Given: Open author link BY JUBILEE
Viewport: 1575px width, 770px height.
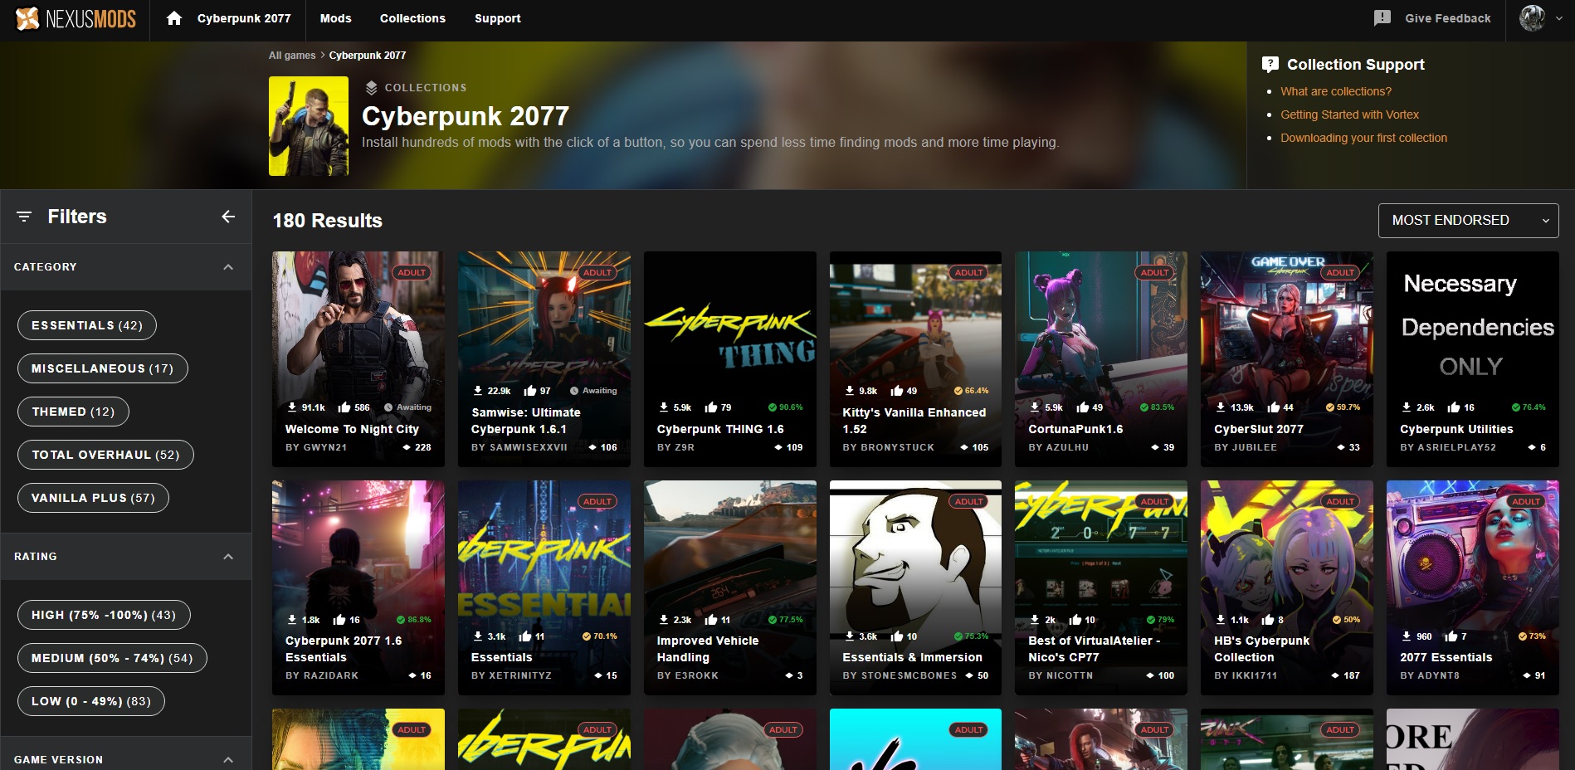Looking at the screenshot, I should (x=1246, y=447).
